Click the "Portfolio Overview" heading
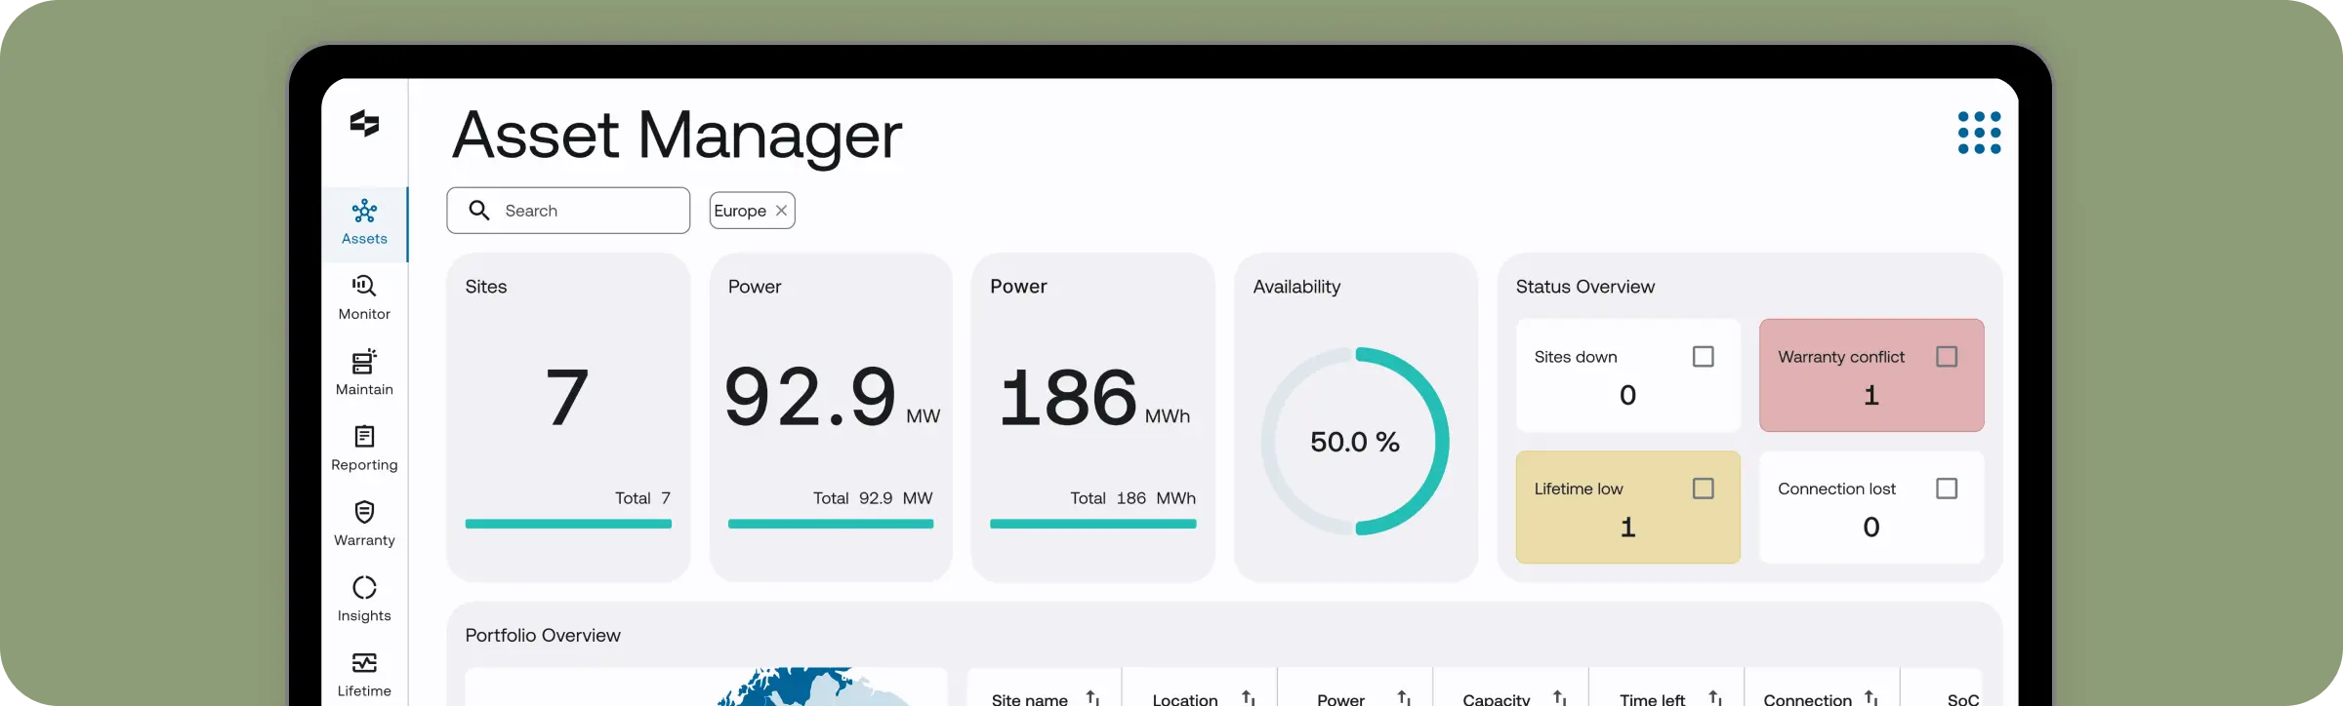Viewport: 2343px width, 706px height. pos(543,636)
